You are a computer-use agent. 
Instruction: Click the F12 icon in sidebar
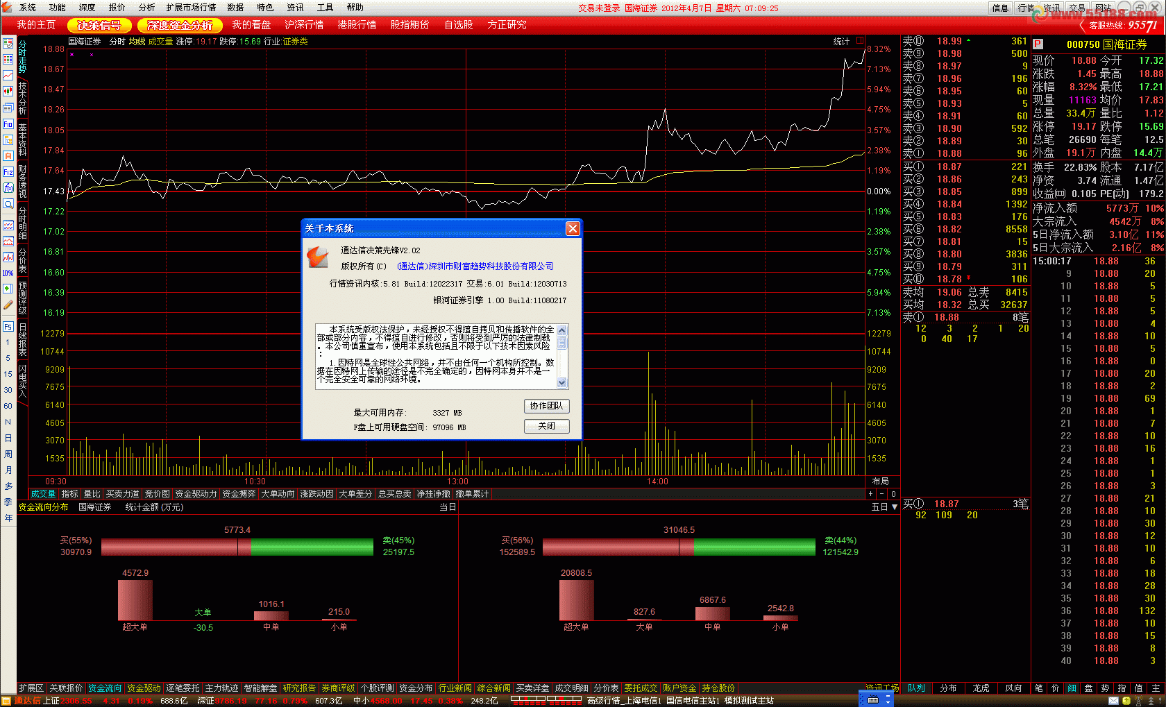[8, 171]
